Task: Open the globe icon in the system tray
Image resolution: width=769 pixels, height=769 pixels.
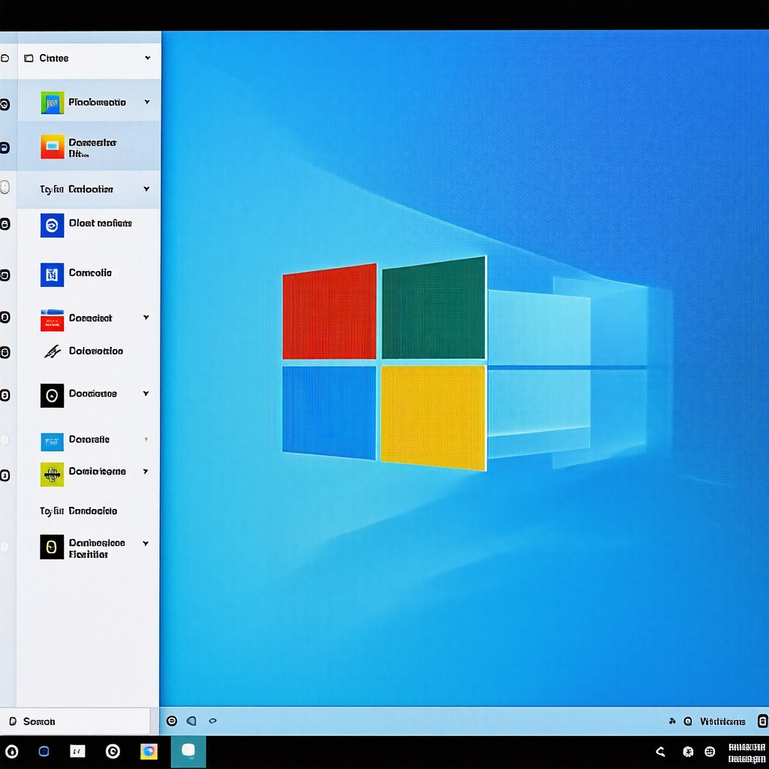Action: click(x=710, y=751)
